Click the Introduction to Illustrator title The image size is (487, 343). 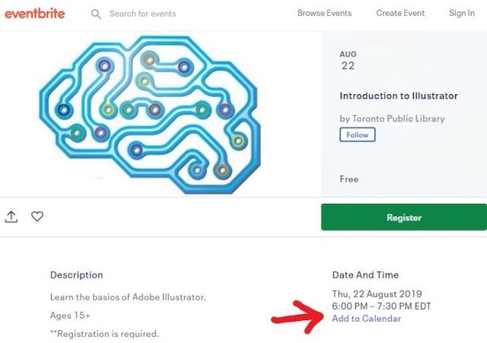tap(399, 96)
